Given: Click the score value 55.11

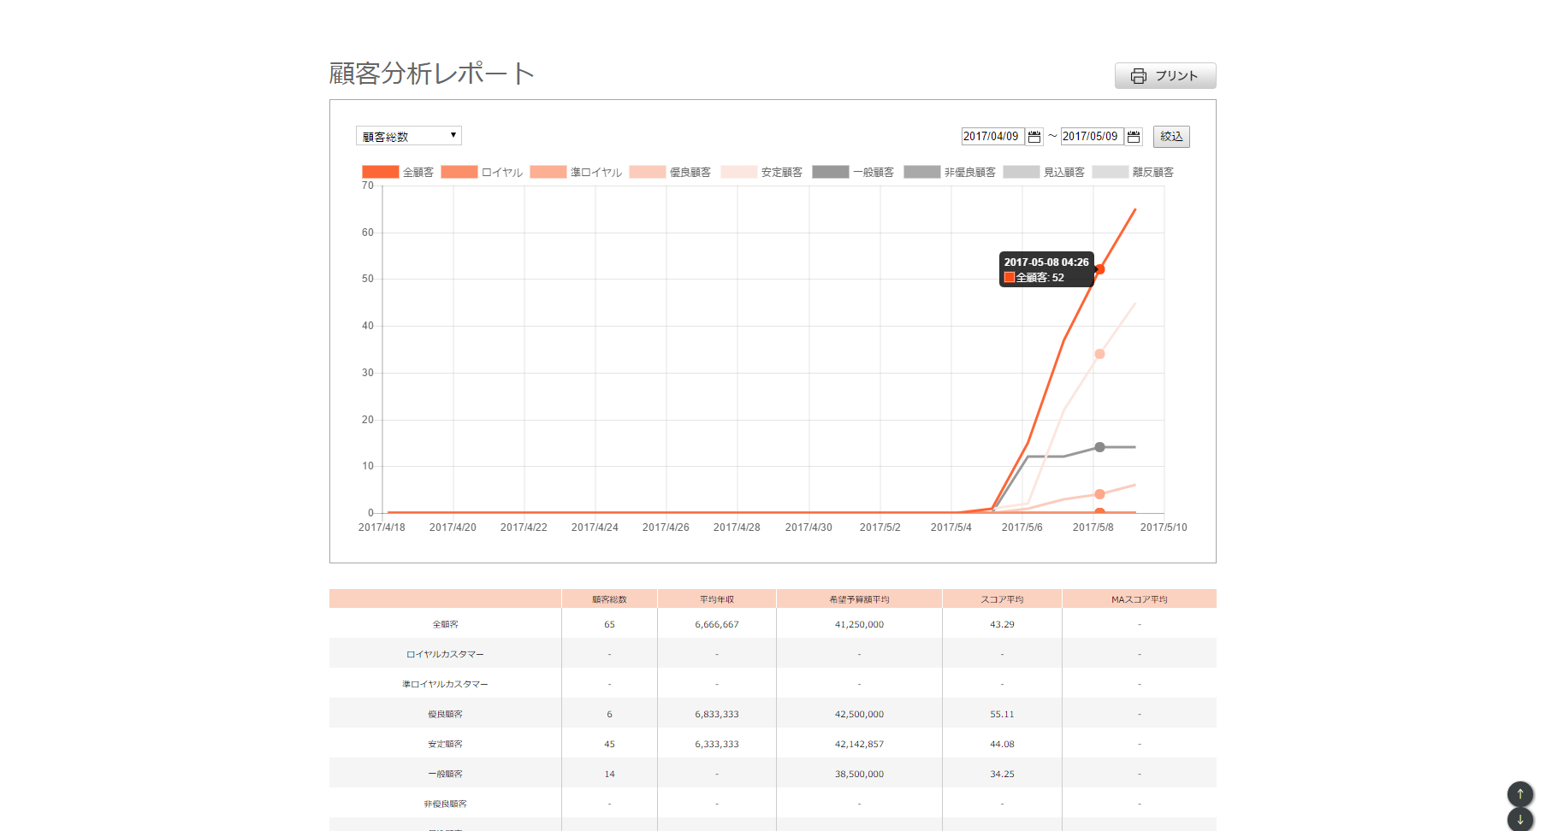Looking at the screenshot, I should pos(1002,714).
